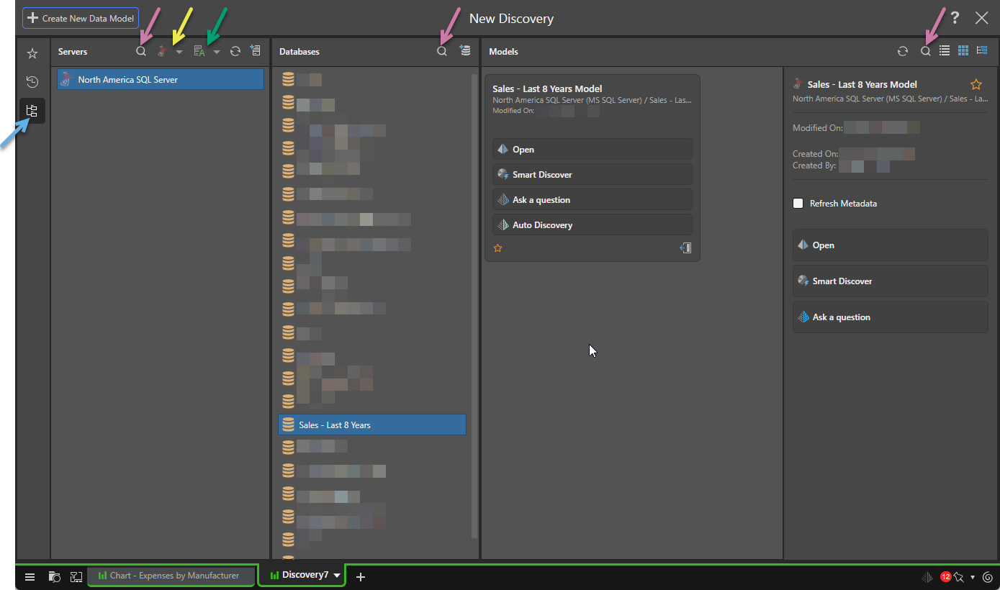Enable the Refresh Metadata checkbox
Screen dimensions: 1000x590
[x=798, y=204]
